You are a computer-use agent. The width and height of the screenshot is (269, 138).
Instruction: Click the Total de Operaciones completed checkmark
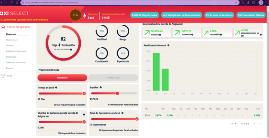137,119
